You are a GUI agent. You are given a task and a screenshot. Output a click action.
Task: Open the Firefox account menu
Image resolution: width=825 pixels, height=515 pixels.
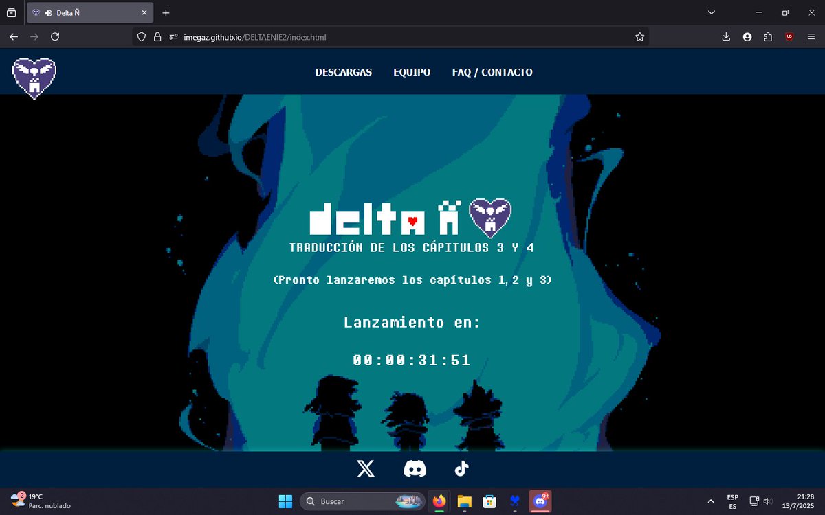(x=747, y=37)
